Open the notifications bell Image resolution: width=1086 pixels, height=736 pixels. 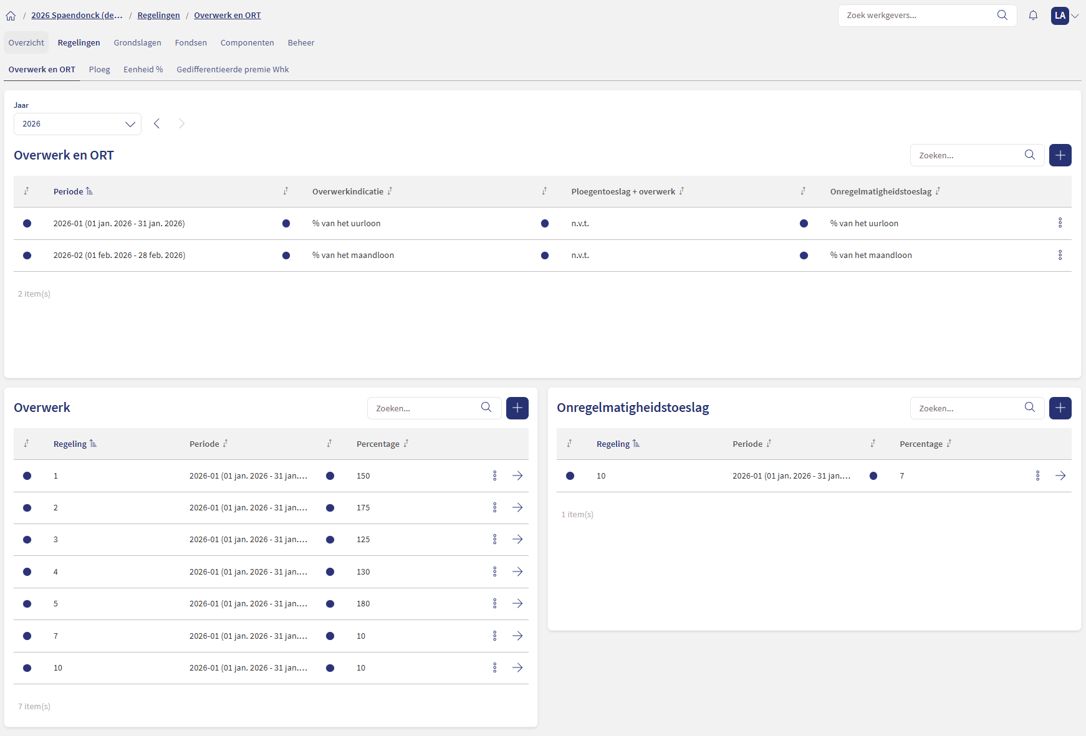(x=1033, y=16)
